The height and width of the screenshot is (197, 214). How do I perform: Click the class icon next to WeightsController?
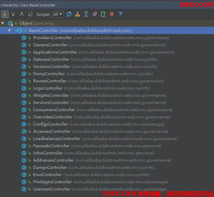24,95
